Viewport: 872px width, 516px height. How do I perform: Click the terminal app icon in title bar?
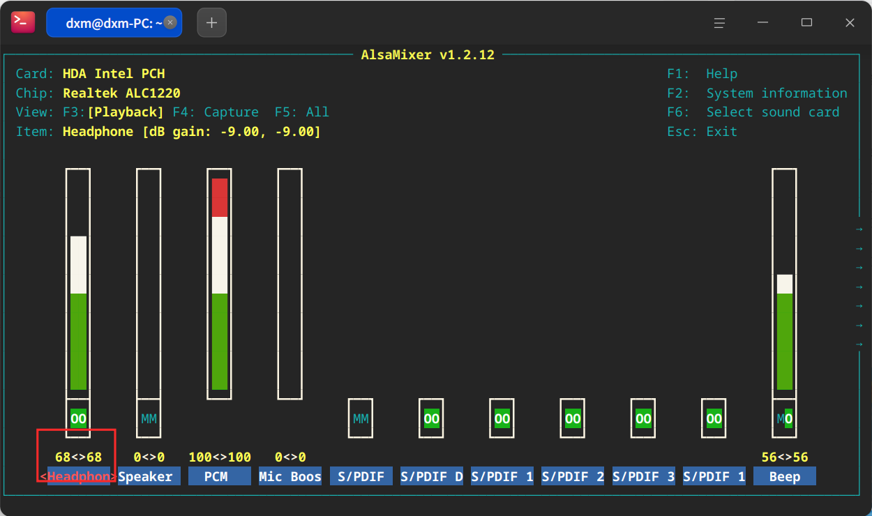click(x=22, y=22)
